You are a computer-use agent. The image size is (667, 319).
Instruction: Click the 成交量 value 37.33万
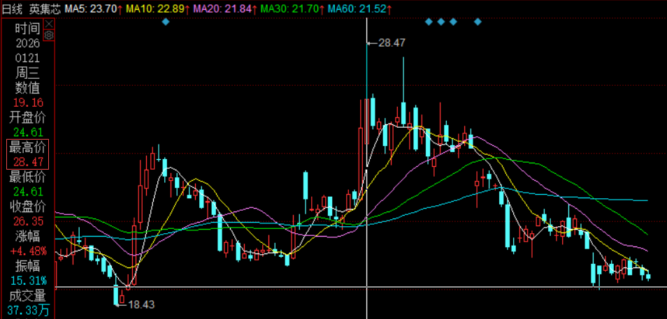click(27, 309)
